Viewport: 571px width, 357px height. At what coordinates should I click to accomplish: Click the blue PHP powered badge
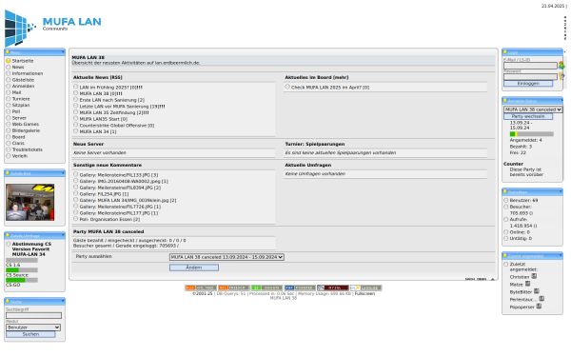pos(300,288)
